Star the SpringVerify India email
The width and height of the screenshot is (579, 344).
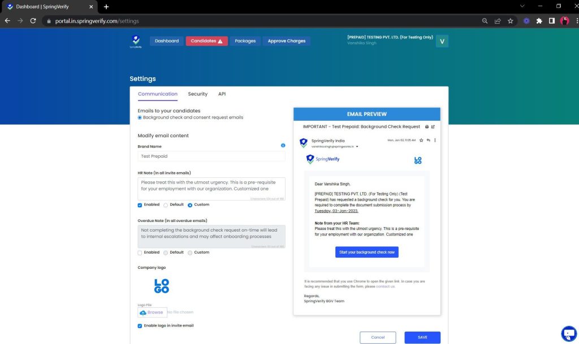pos(421,140)
